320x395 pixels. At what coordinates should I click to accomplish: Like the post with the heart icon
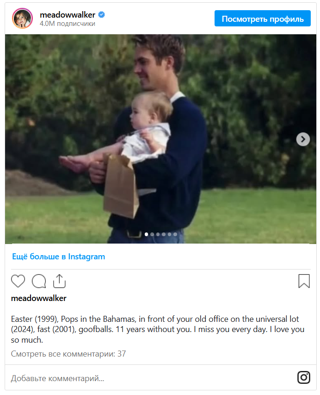(x=18, y=281)
